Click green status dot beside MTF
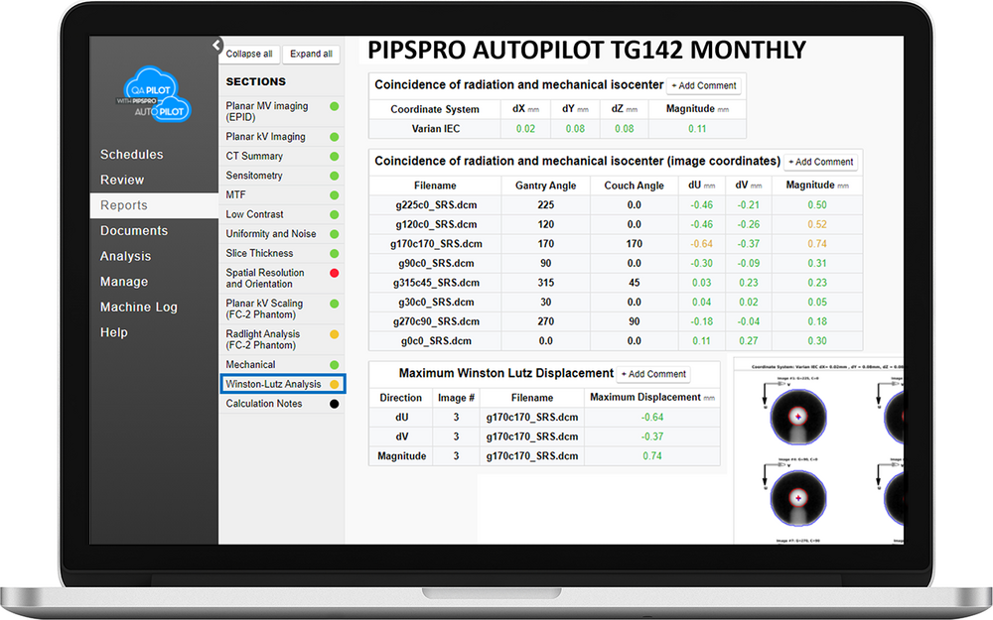The image size is (993, 620). tap(335, 195)
